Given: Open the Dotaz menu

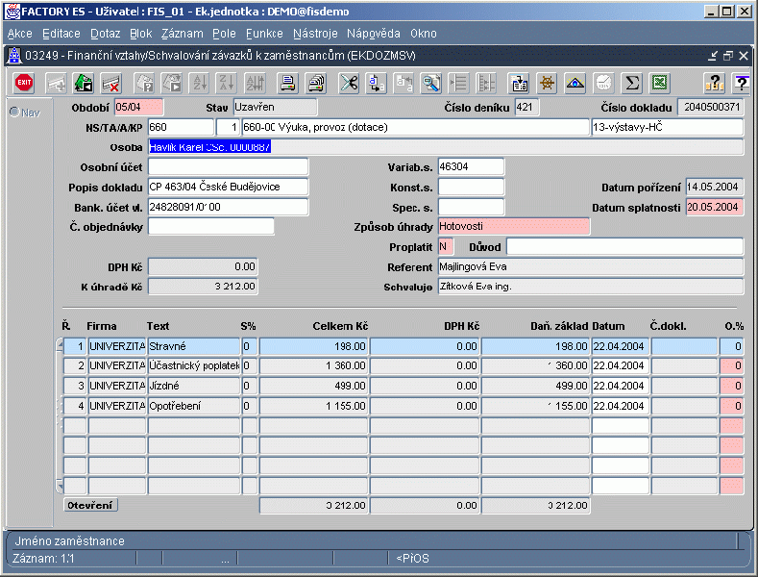Looking at the screenshot, I should pyautogui.click(x=105, y=34).
